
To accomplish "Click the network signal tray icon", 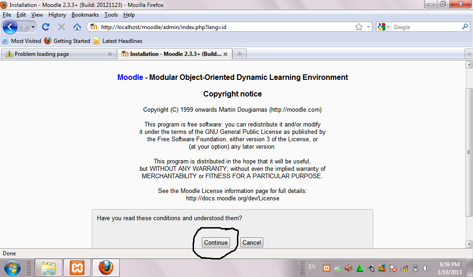I will coord(404,268).
